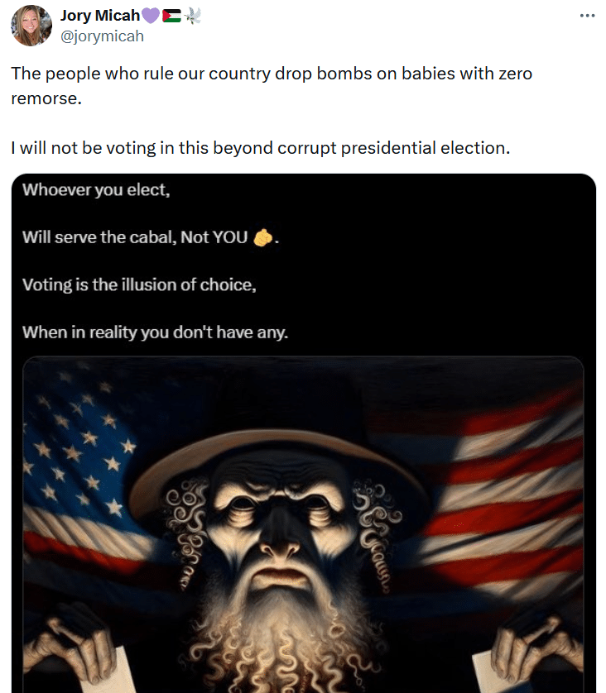The width and height of the screenshot is (606, 693).
Task: Click the purple heart emoji in the name
Action: click(151, 16)
